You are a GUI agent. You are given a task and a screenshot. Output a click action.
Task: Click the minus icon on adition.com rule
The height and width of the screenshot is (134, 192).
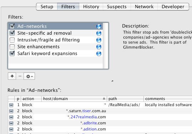click(x=11, y=129)
